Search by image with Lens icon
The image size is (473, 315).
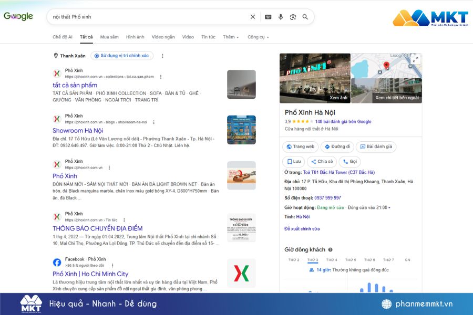pos(293,17)
